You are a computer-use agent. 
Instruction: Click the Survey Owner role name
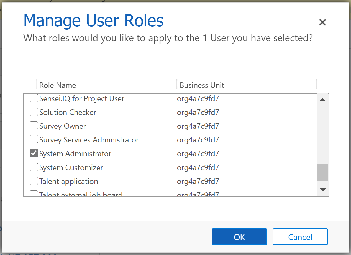[x=63, y=126]
